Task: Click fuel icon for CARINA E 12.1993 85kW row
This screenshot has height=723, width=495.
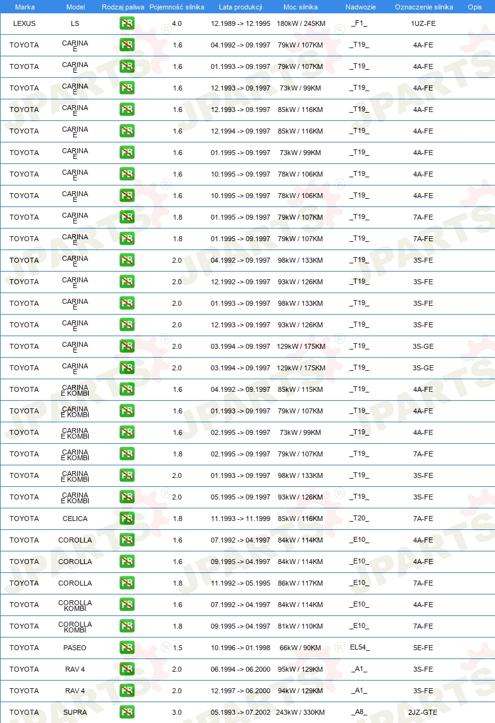Action: pos(127,110)
